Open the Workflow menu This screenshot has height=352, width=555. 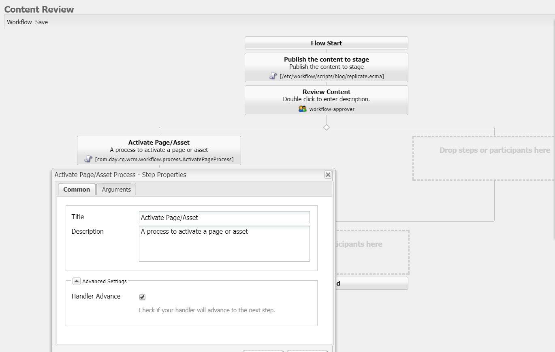19,22
